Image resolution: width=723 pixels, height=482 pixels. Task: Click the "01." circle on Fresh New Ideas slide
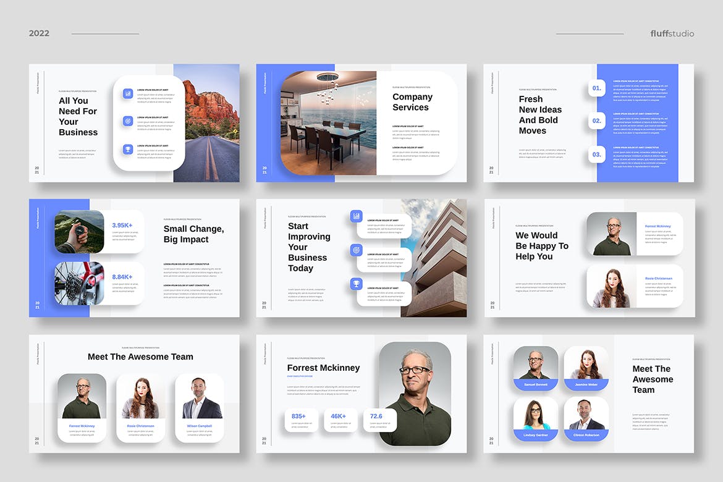596,88
